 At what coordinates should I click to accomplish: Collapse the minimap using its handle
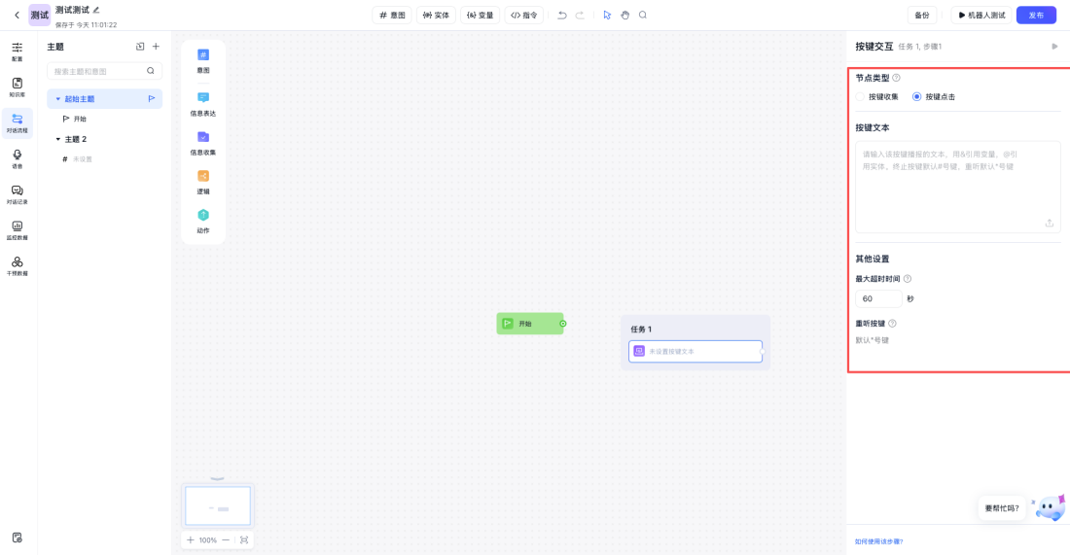(x=218, y=478)
